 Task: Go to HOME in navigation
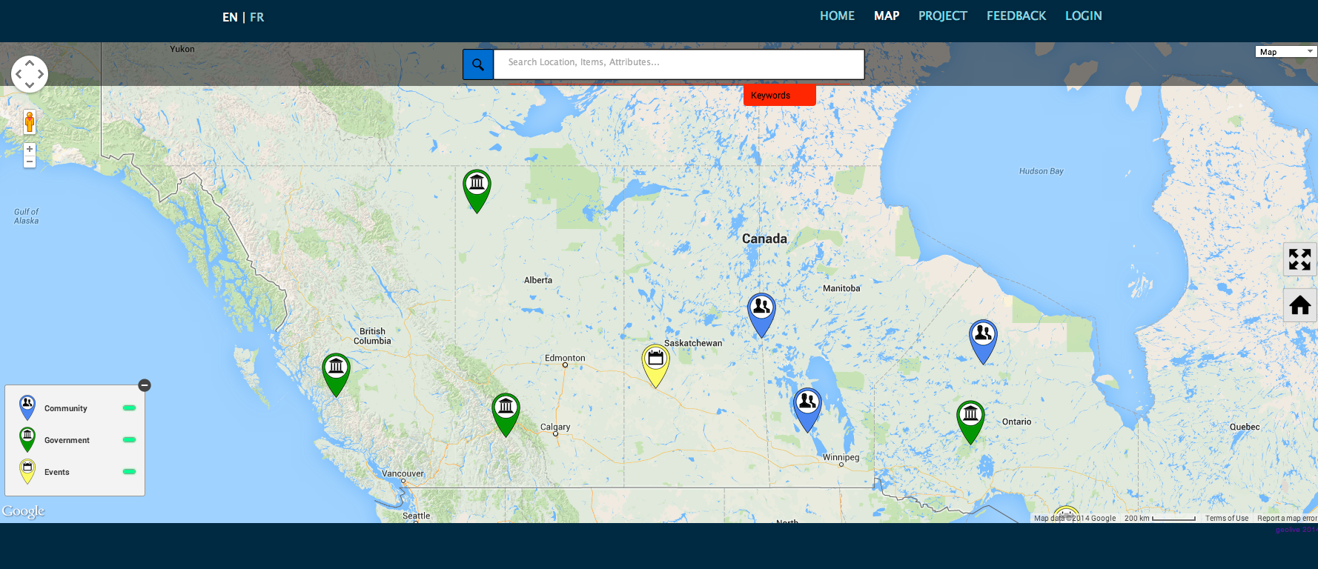pos(837,16)
